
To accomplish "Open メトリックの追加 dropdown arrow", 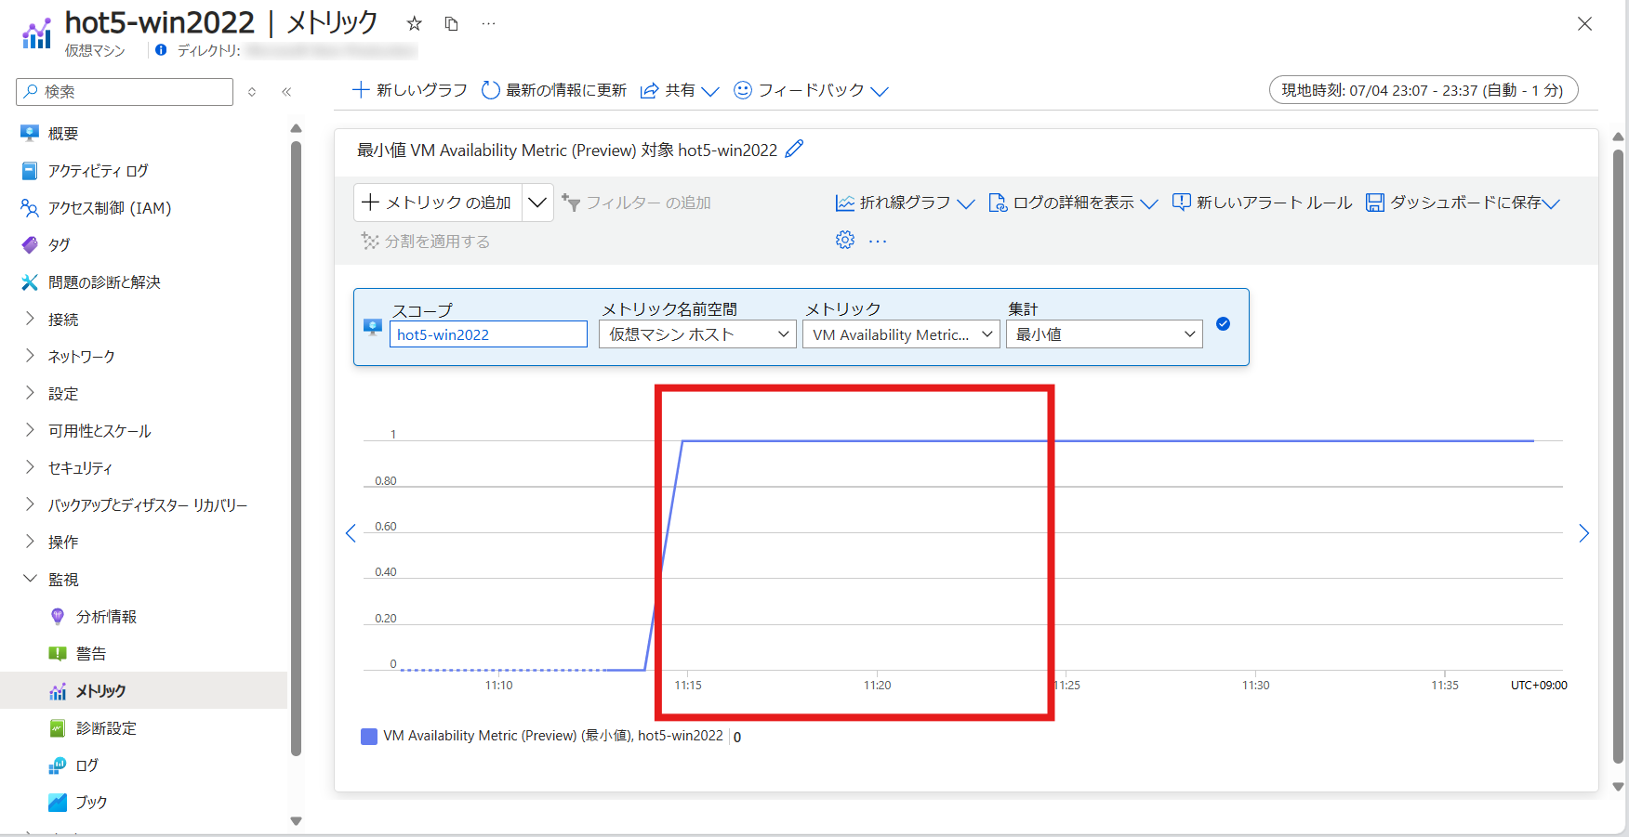I will click(537, 203).
